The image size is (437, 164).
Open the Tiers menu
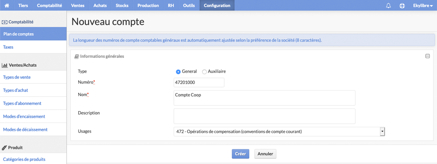click(x=23, y=5)
